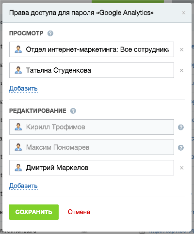Screen dimensions: 194x234
Task: Select the Татьяна Студенкова field
Action: coord(92,70)
